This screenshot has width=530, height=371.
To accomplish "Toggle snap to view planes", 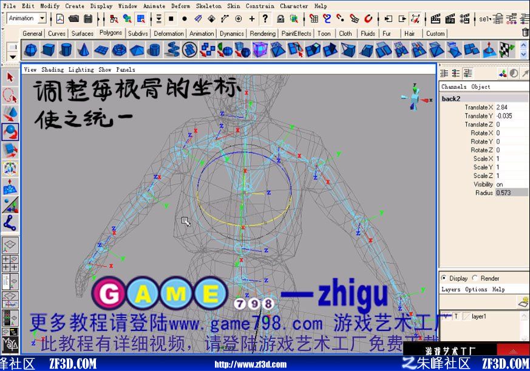I will click(354, 19).
